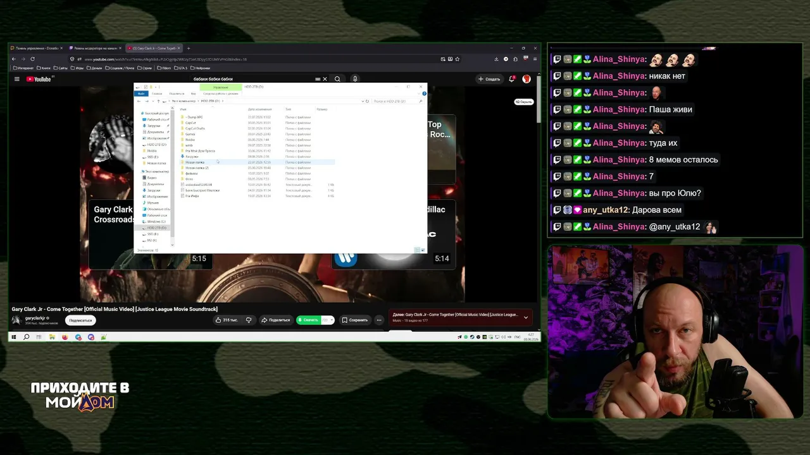The height and width of the screenshot is (455, 810).
Task: Open the Нейронки bookmarks folder
Action: (x=200, y=68)
